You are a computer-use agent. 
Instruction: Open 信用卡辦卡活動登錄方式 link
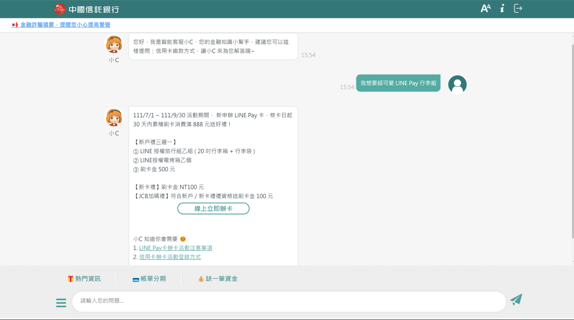pyautogui.click(x=170, y=257)
